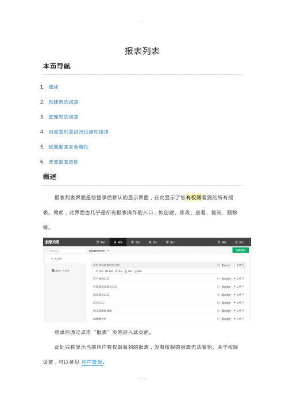Switch to the 表单 tab
Viewport: 285px width, 404px height.
pos(101,242)
